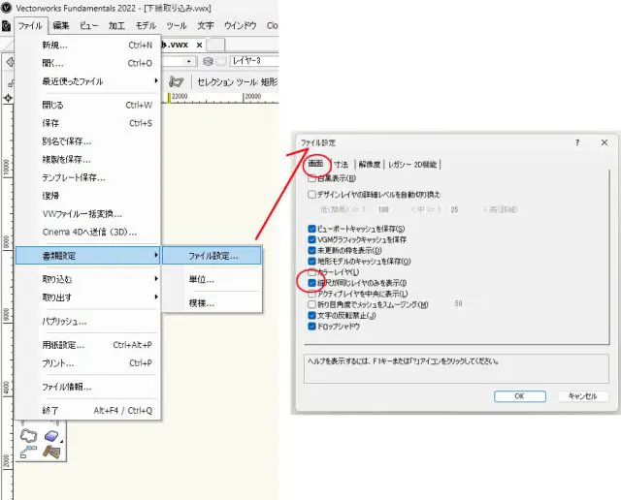Screen dimensions: 621x500
Task: Expand the 取り込む submenu
Action: coord(88,279)
